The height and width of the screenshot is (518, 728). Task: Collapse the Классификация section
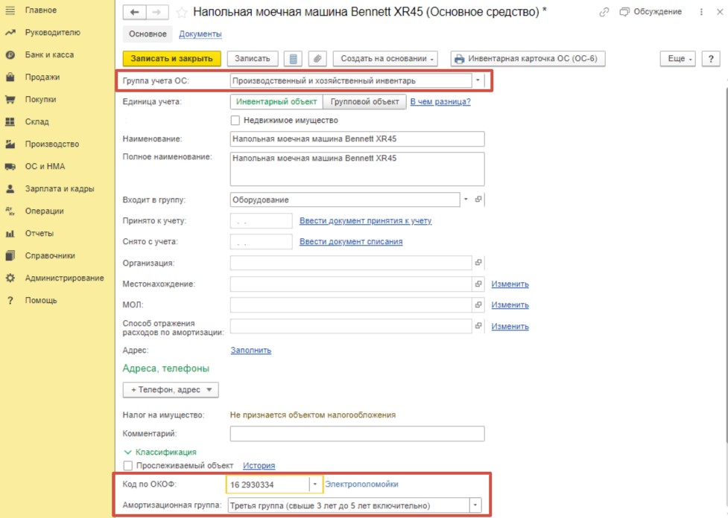[x=160, y=452]
